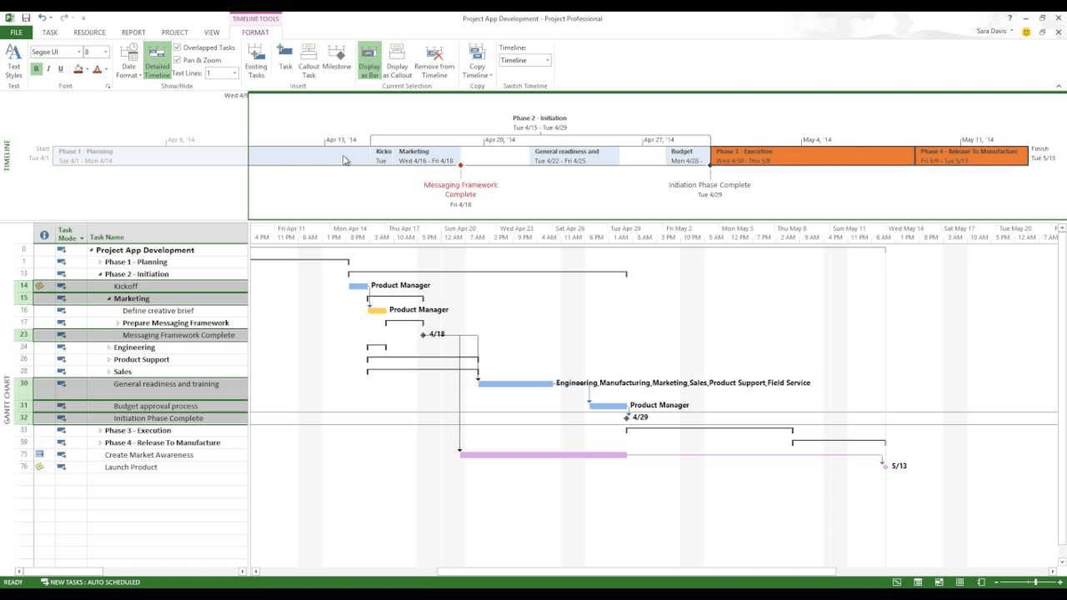Image resolution: width=1067 pixels, height=600 pixels.
Task: Open the FILE tab
Action: tap(15, 32)
